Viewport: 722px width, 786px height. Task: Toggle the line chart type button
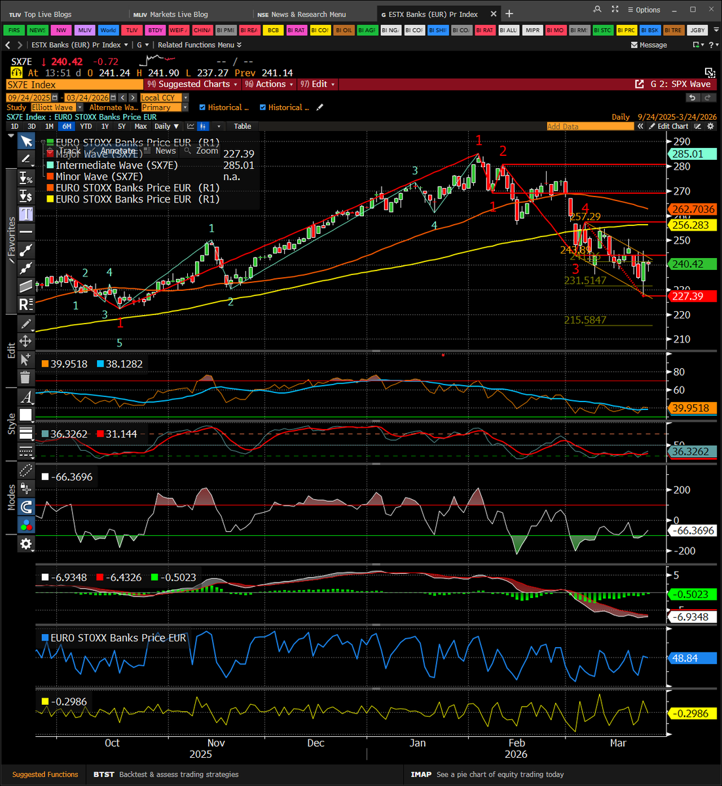190,126
